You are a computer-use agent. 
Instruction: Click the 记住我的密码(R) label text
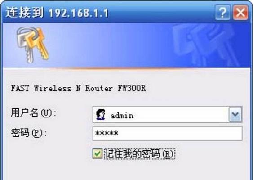139,154
